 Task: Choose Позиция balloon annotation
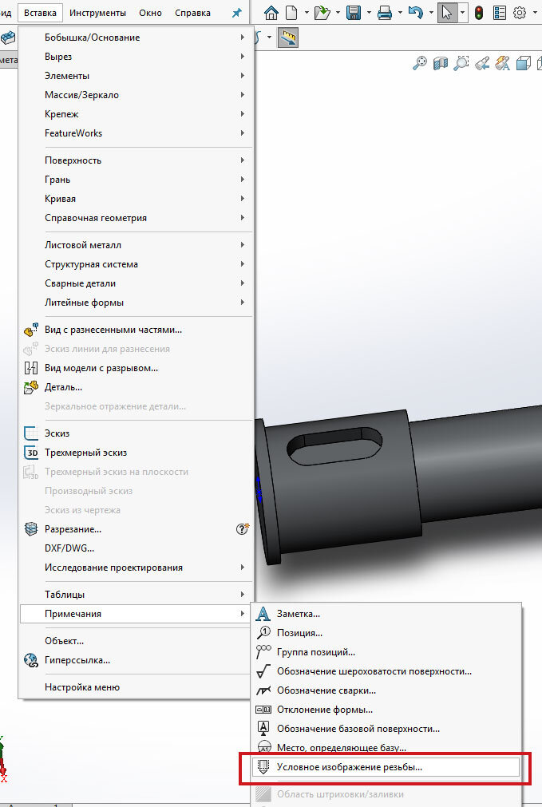point(386,632)
